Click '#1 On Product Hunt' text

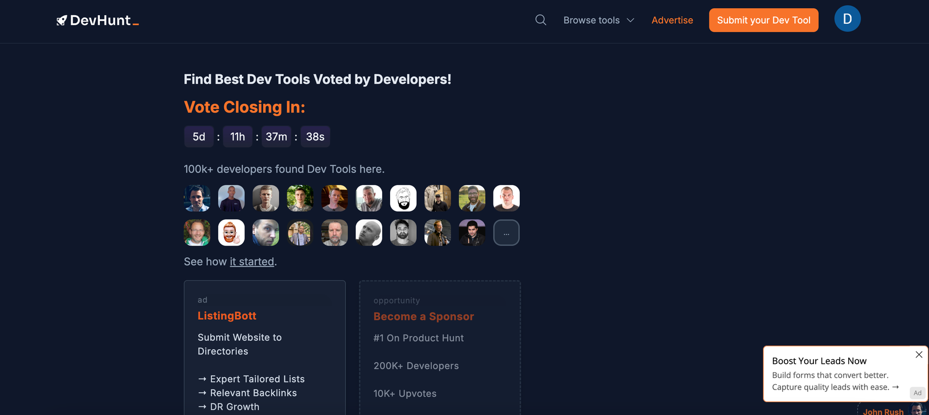pyautogui.click(x=419, y=338)
